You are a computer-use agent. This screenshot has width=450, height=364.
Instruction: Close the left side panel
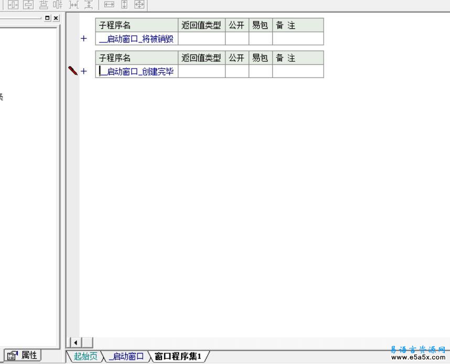click(x=56, y=18)
